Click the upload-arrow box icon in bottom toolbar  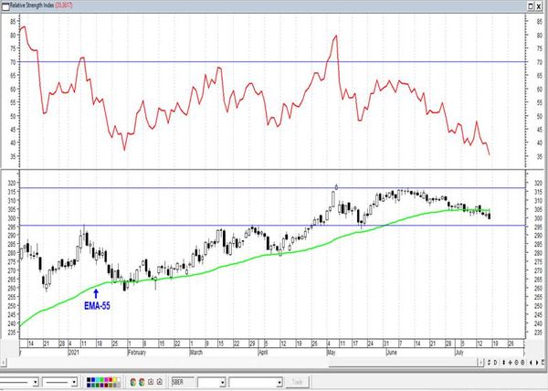coord(159,382)
